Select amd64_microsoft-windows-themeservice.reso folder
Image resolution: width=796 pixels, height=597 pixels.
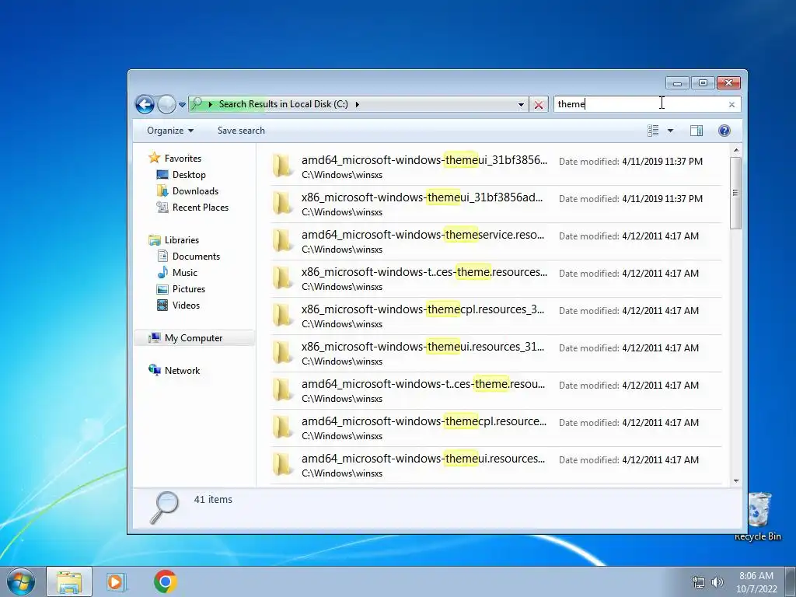[x=495, y=242]
